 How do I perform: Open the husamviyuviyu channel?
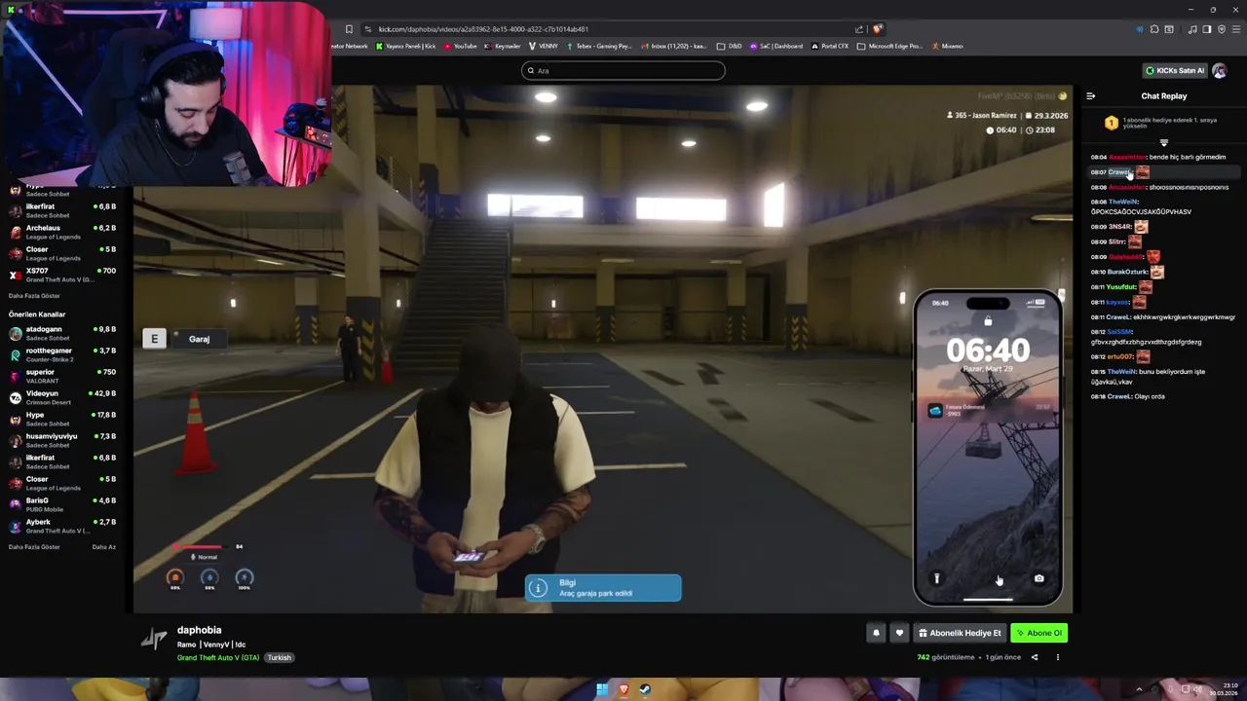[62, 440]
